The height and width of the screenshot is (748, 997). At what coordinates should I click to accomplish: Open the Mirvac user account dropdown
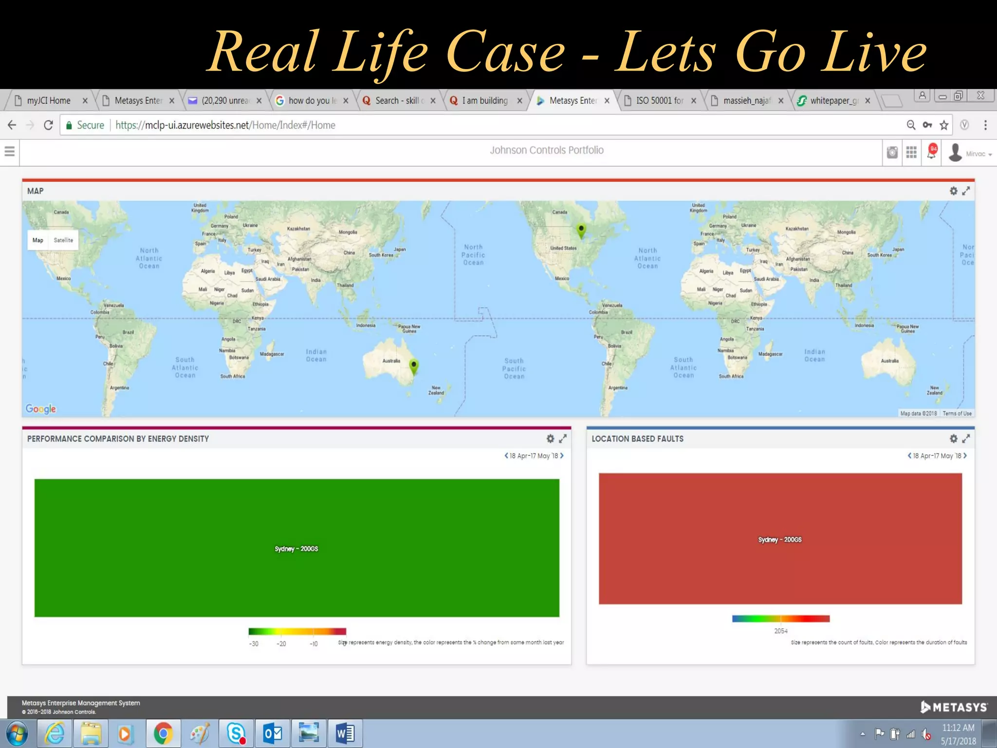click(x=970, y=153)
